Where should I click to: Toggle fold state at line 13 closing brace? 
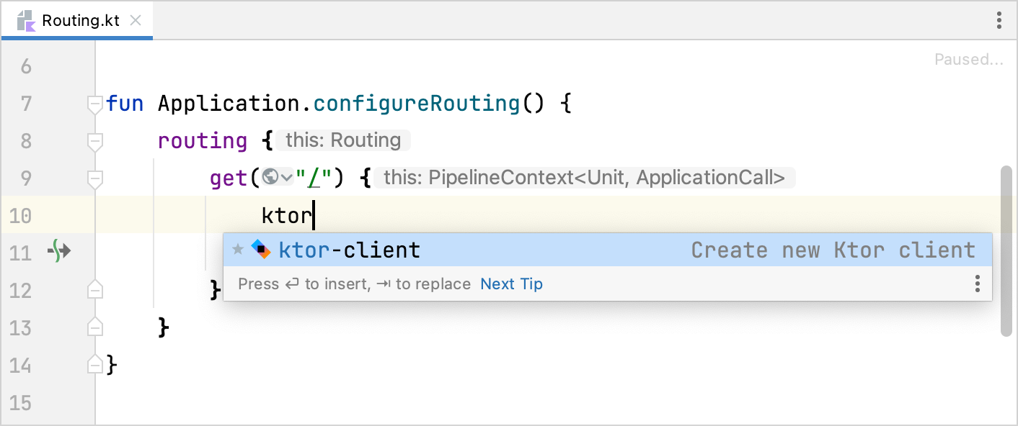[x=94, y=327]
